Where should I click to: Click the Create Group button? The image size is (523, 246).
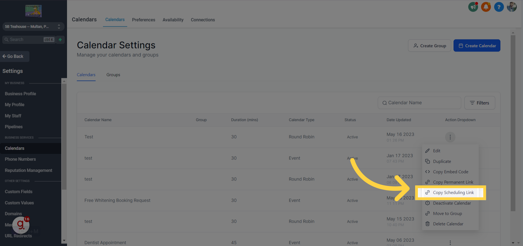(x=430, y=46)
